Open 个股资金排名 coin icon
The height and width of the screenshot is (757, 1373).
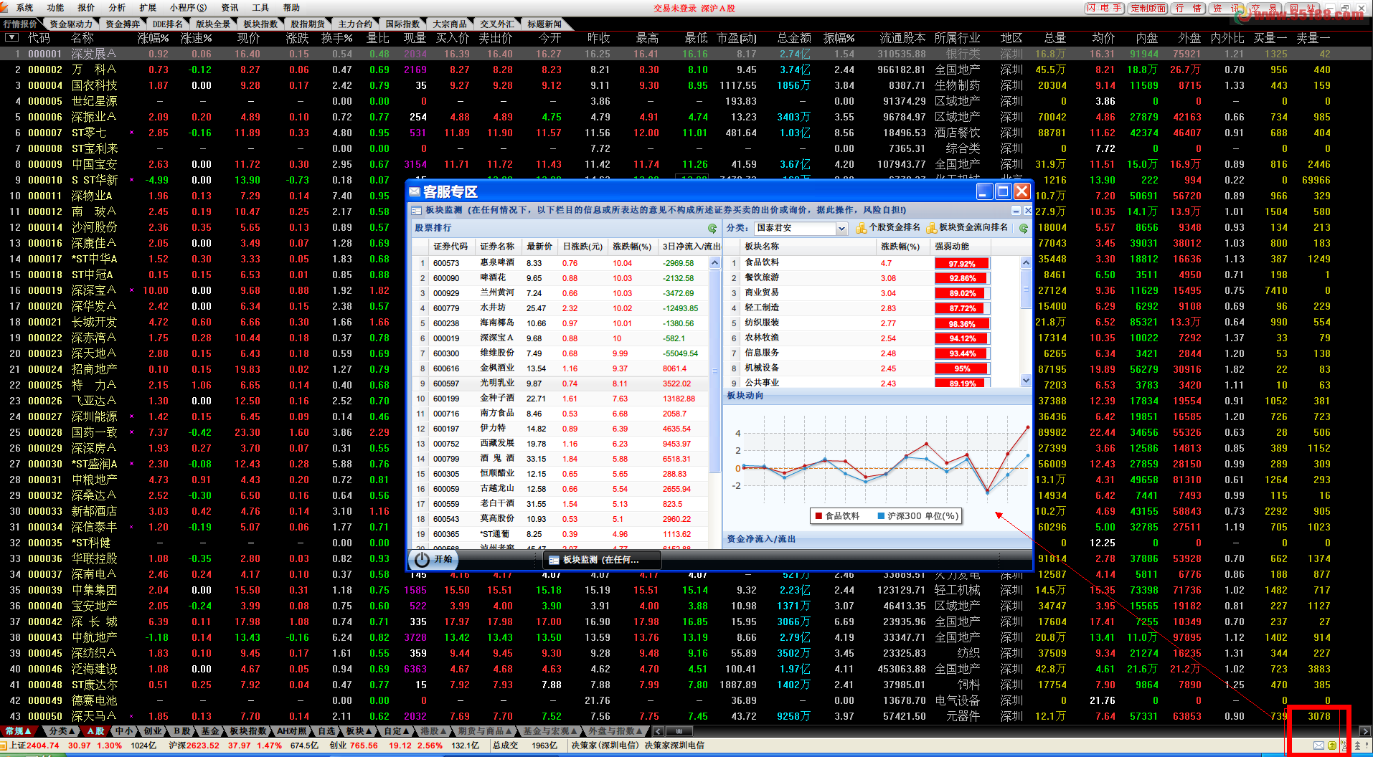[x=862, y=228]
